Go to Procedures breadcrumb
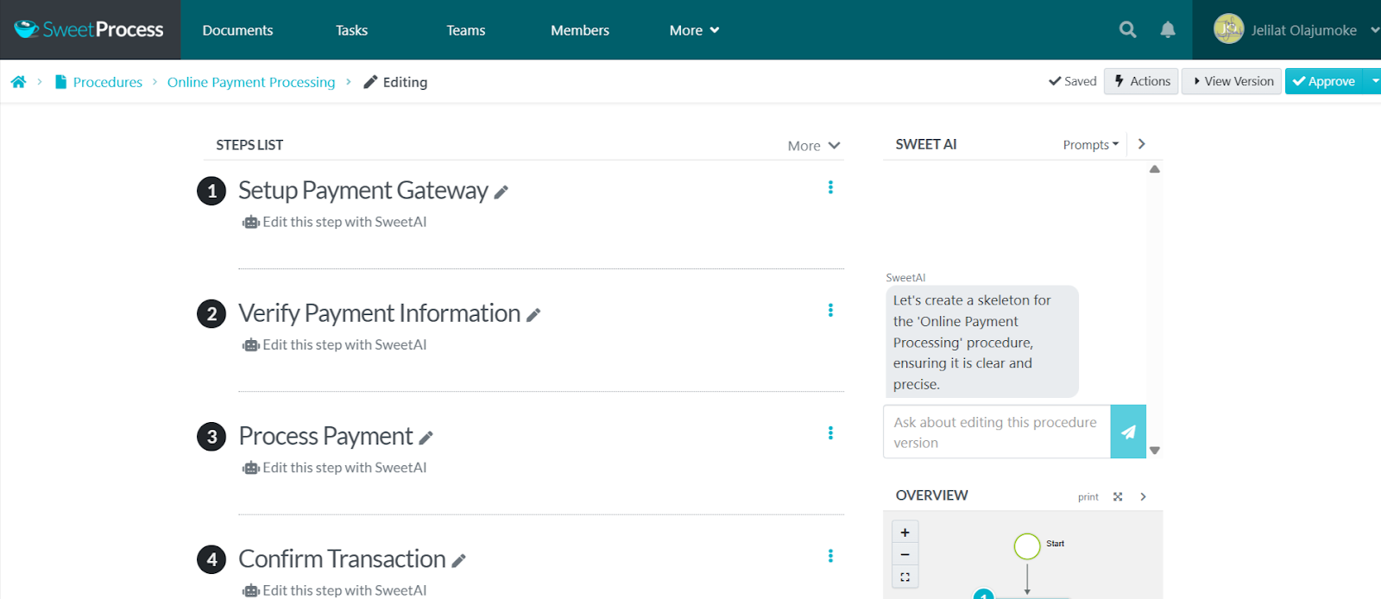1381x599 pixels. pyautogui.click(x=107, y=82)
